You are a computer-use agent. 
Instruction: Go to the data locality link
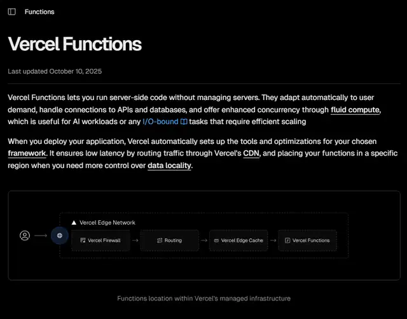pos(169,166)
